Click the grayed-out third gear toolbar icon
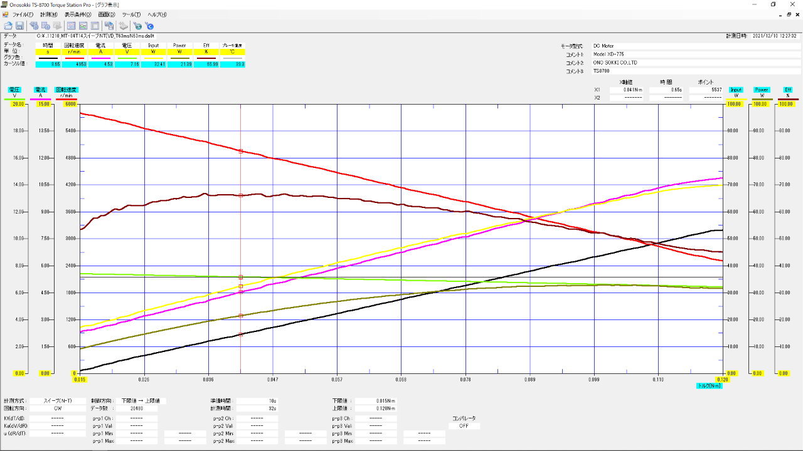 pyautogui.click(x=57, y=26)
